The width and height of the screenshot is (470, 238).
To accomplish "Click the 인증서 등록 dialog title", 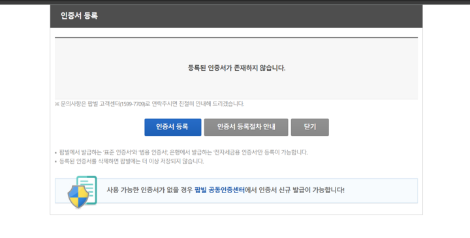I will pyautogui.click(x=79, y=16).
